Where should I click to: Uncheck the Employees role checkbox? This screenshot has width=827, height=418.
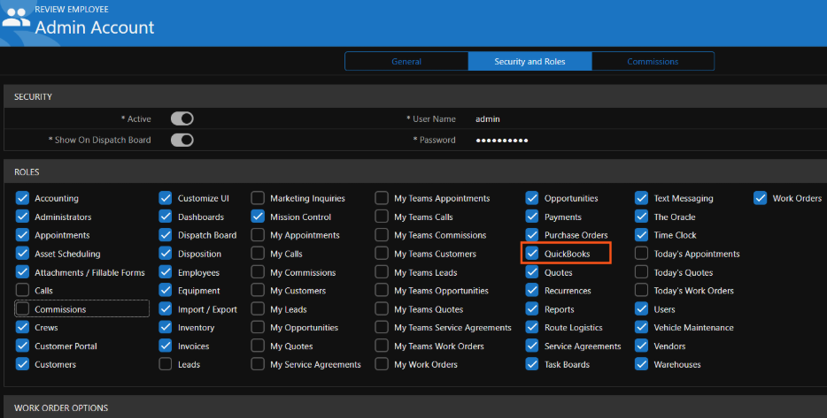click(165, 272)
